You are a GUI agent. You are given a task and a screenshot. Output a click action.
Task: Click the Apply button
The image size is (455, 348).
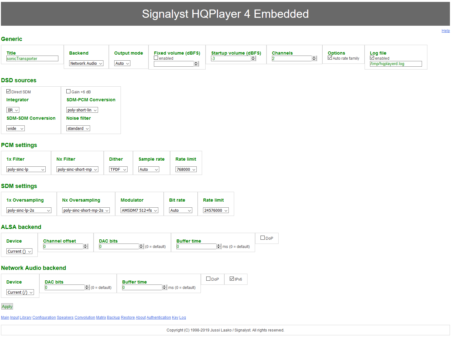click(x=7, y=307)
